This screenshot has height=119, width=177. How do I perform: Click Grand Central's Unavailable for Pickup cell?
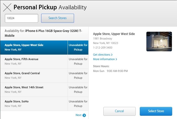coord(78,75)
